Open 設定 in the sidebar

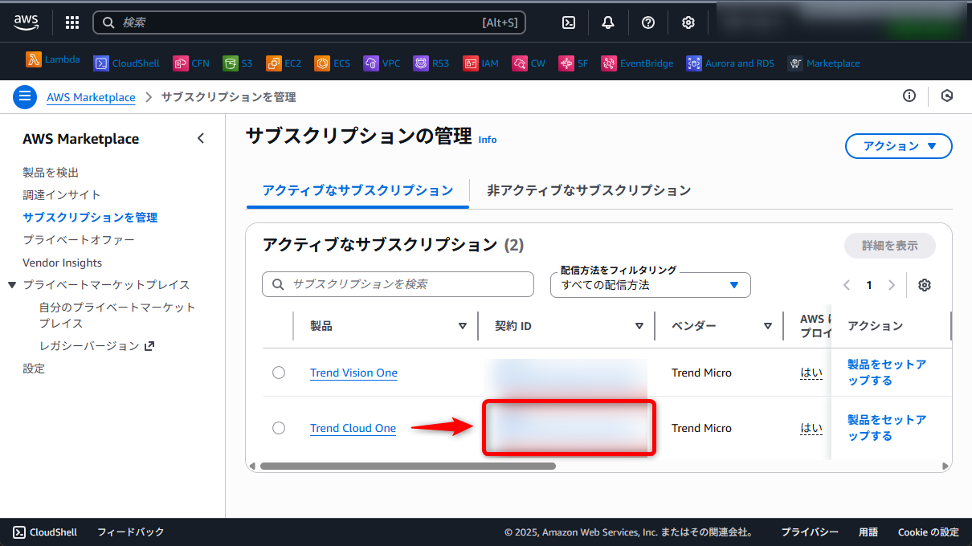click(x=34, y=369)
